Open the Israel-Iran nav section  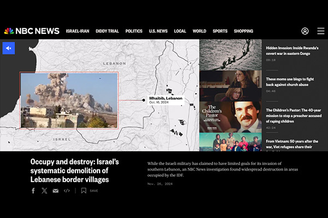pos(78,31)
